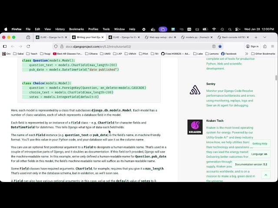Open the Firefox hamburger menu
This screenshot has height=208, width=278.
pos(272,46)
